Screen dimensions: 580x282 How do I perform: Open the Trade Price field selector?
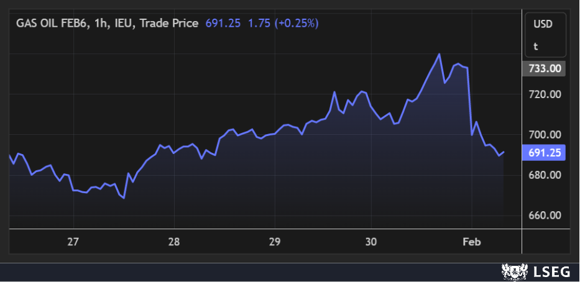coord(169,23)
